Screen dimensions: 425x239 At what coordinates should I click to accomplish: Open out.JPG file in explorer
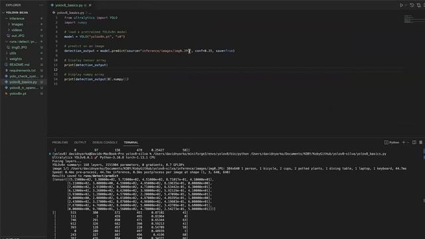click(18, 36)
